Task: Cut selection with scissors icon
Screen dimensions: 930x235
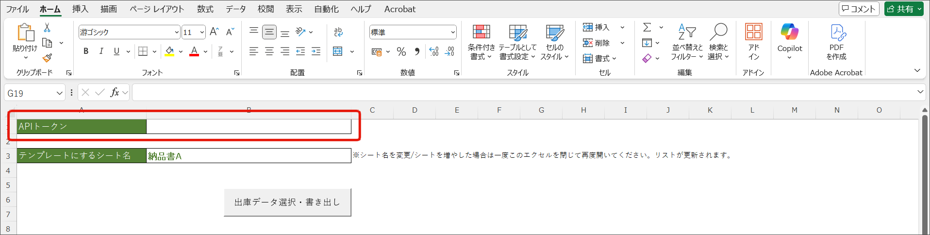Action: pos(47,28)
